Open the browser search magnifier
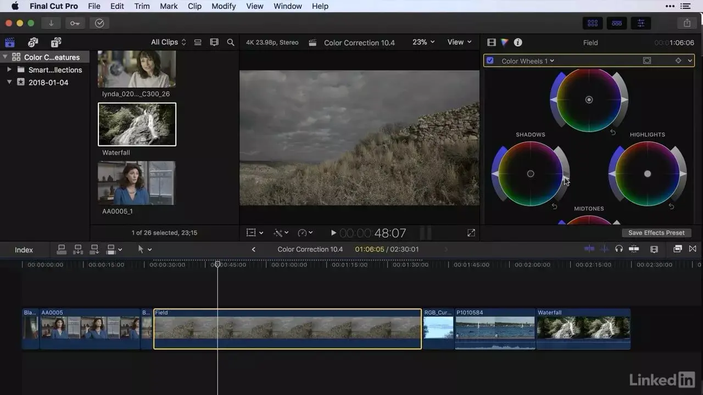 coord(231,42)
